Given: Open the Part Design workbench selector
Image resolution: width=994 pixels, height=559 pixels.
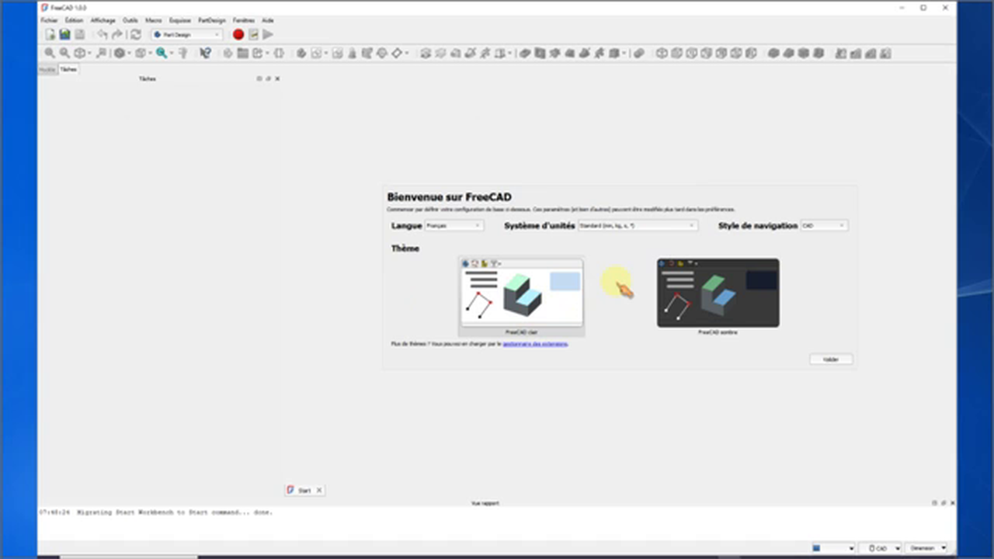Looking at the screenshot, I should pyautogui.click(x=186, y=34).
